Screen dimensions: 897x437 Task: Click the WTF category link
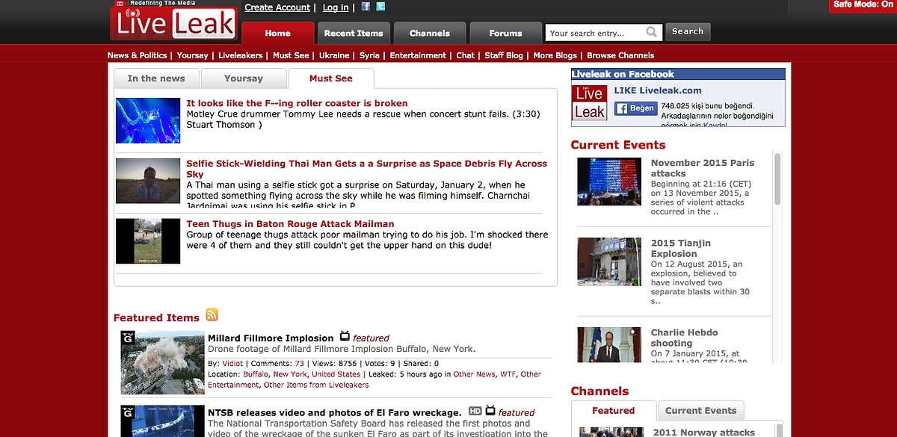coord(508,374)
